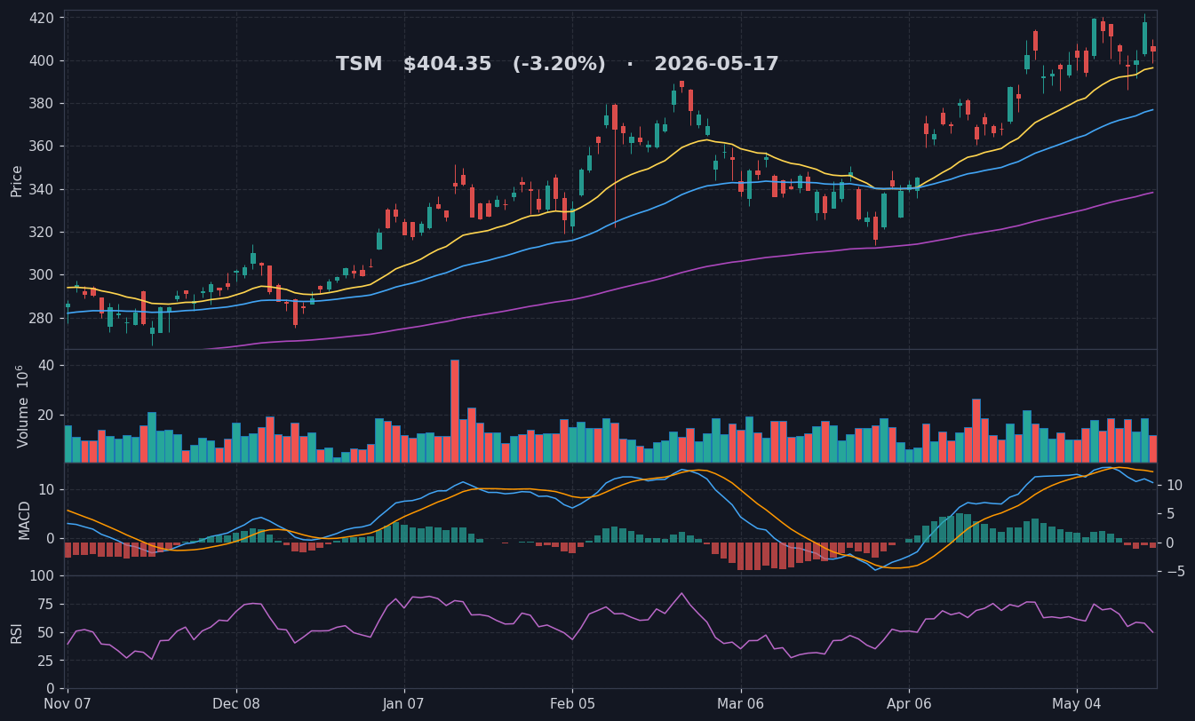The height and width of the screenshot is (721, 1195).
Task: Click the Mar 06 date label
Action: coord(740,704)
